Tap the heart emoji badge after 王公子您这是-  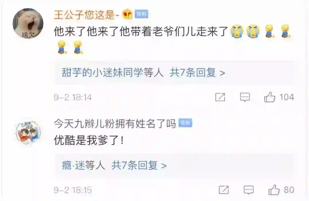coord(127,14)
